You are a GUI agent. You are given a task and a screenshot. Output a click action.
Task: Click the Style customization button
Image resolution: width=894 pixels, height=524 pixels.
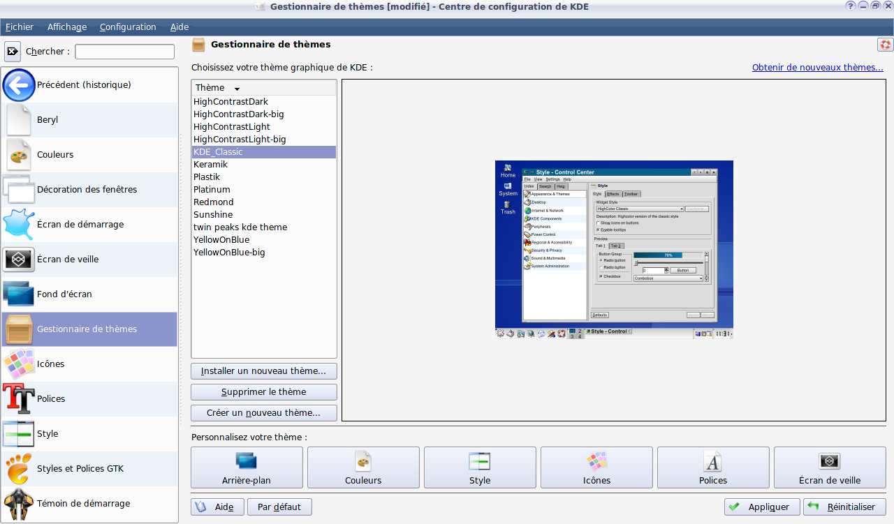point(480,467)
